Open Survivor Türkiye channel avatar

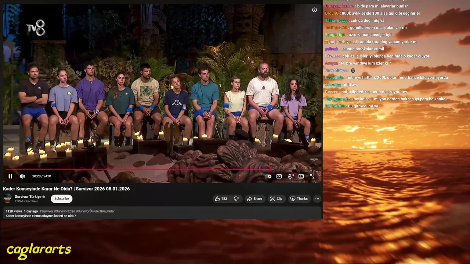coord(7,199)
